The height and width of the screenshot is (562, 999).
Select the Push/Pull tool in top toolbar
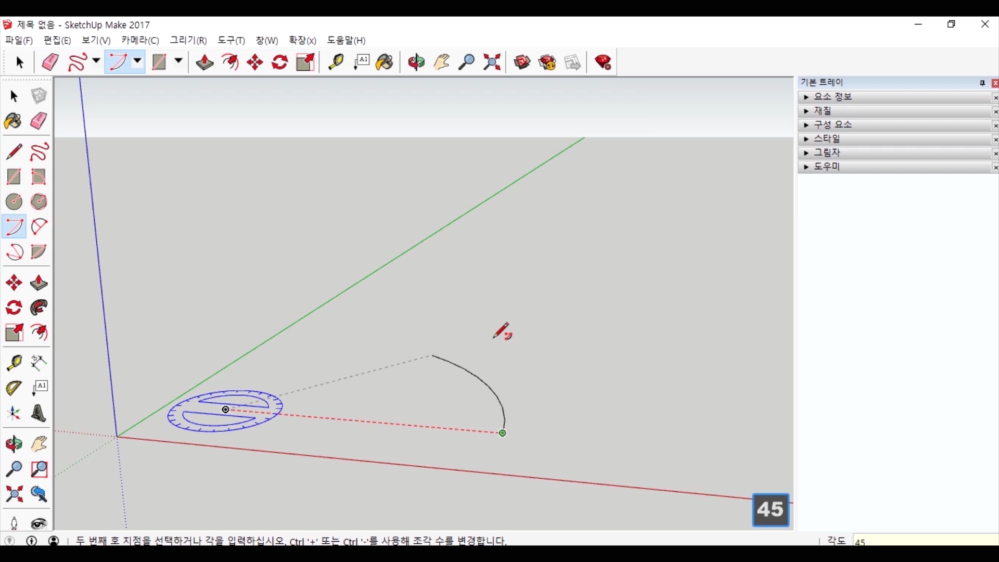point(204,62)
